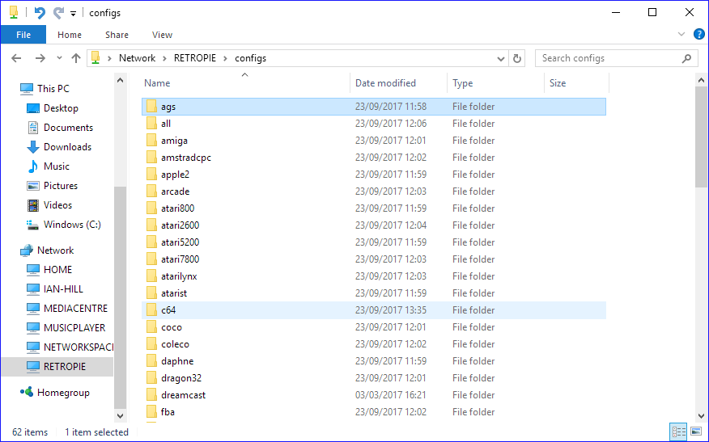Open Customize Quick Access Toolbar dropdown

(73, 14)
